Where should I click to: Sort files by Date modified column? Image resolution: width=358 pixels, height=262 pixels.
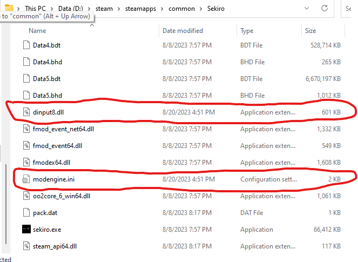coord(183,31)
